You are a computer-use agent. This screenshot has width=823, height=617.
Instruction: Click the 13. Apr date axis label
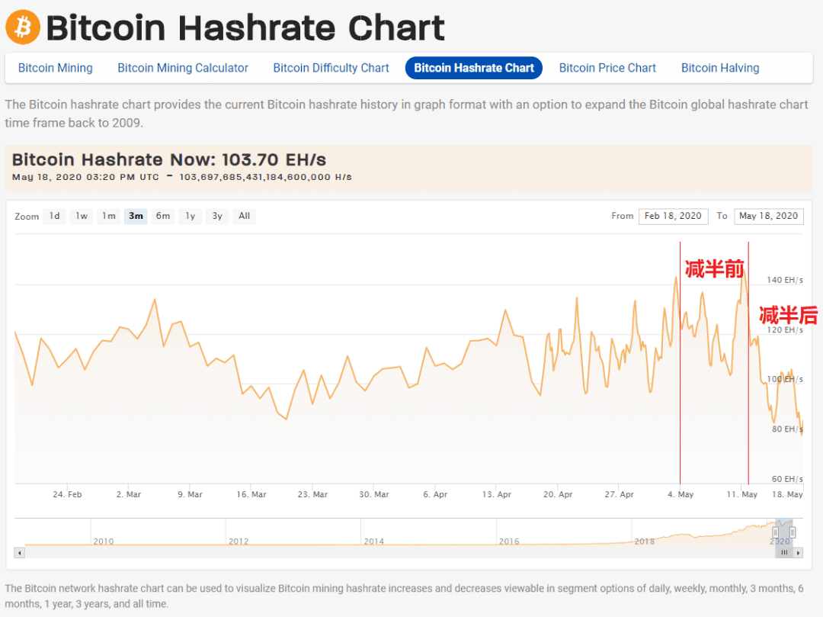tap(497, 494)
